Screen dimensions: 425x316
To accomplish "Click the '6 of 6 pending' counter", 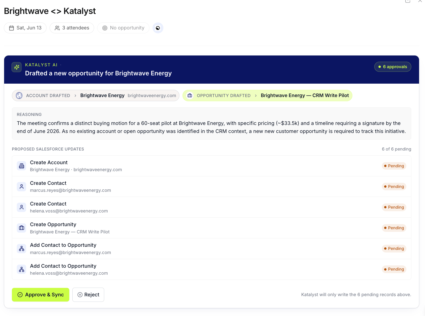I will (x=396, y=149).
